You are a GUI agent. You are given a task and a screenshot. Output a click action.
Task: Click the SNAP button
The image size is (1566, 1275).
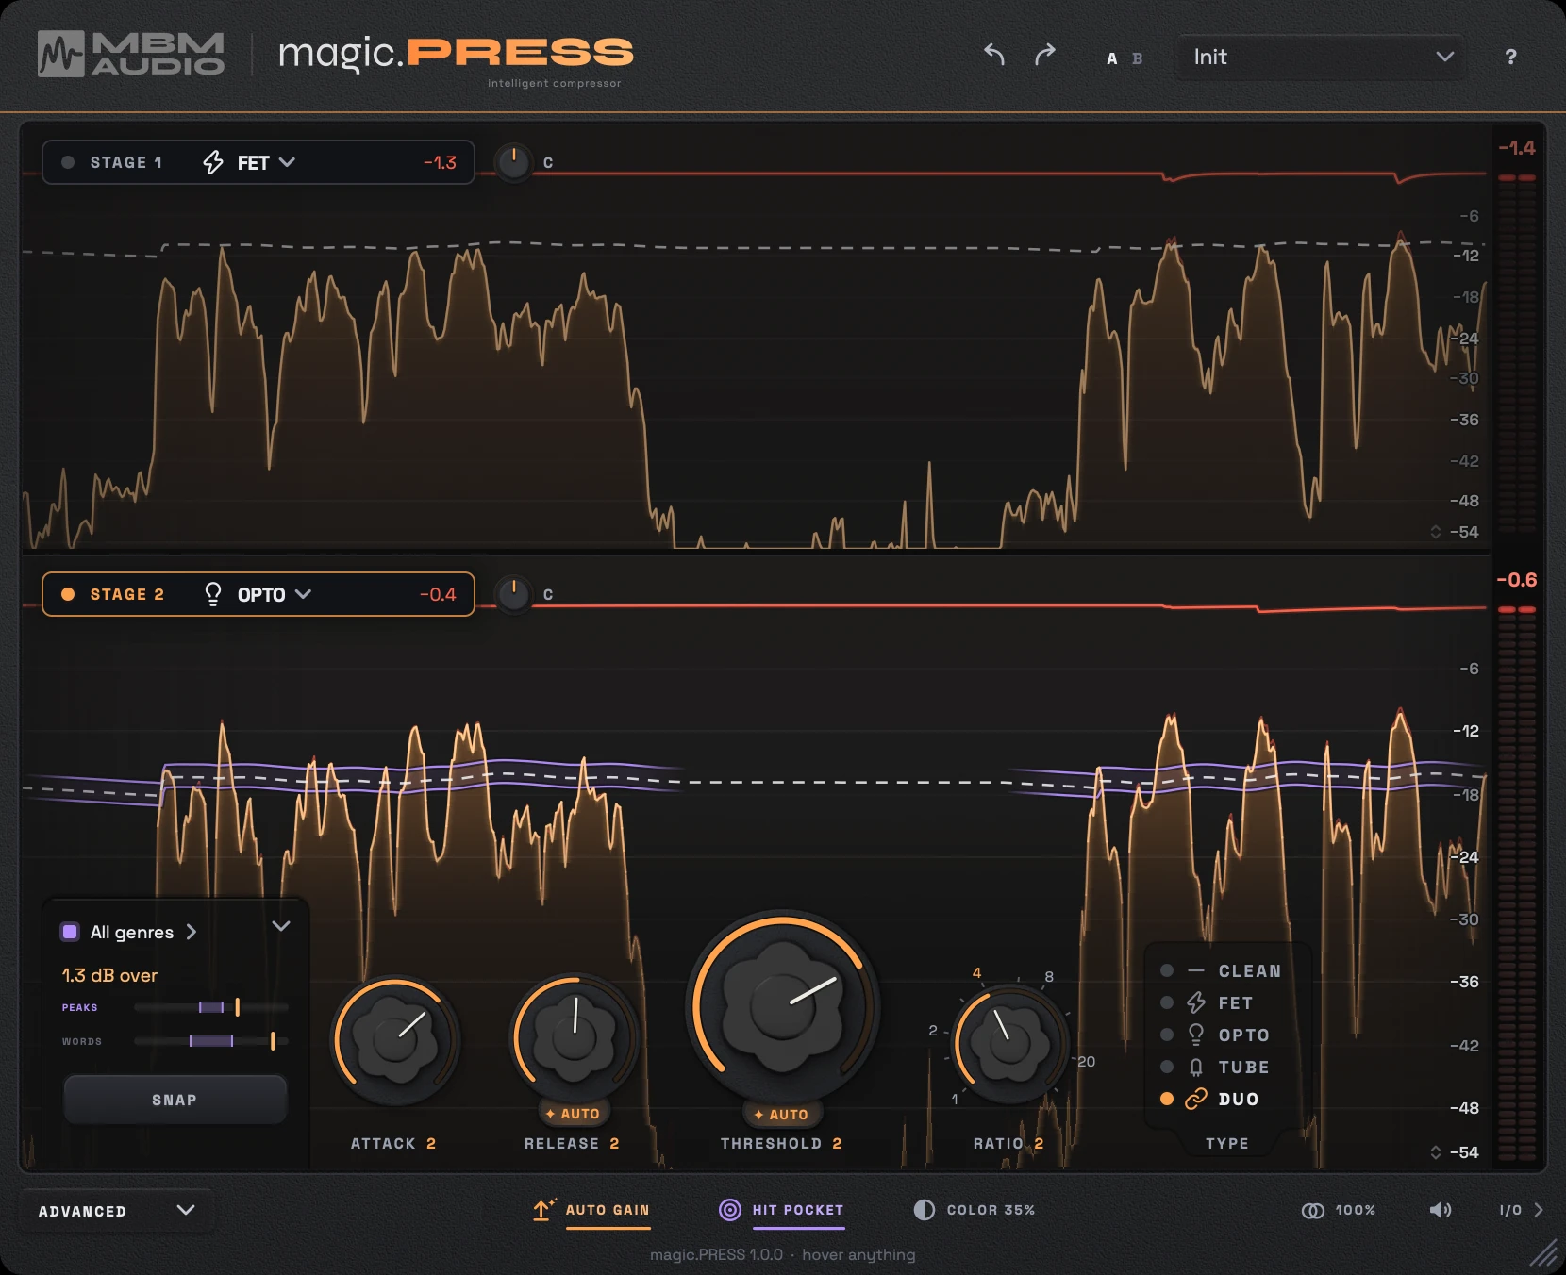coord(175,1100)
